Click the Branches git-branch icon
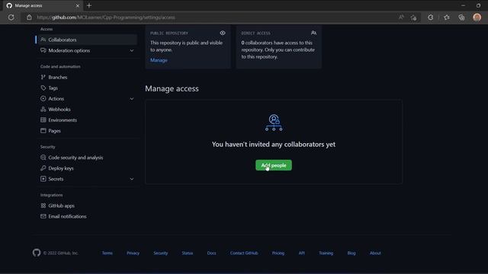This screenshot has width=488, height=274. coord(43,77)
